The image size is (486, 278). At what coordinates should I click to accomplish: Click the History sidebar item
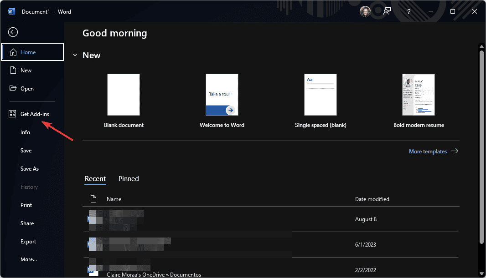[x=29, y=187]
